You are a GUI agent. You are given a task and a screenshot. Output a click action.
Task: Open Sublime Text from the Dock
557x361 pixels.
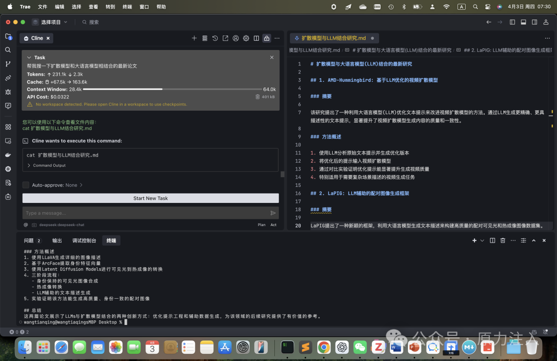(305, 348)
